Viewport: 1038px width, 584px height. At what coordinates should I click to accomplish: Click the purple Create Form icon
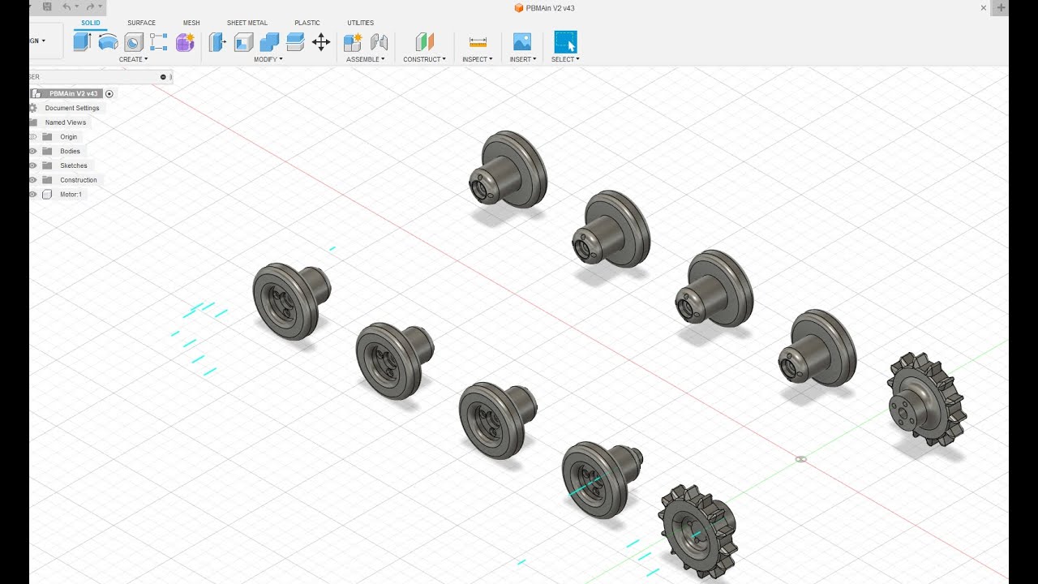click(x=185, y=42)
